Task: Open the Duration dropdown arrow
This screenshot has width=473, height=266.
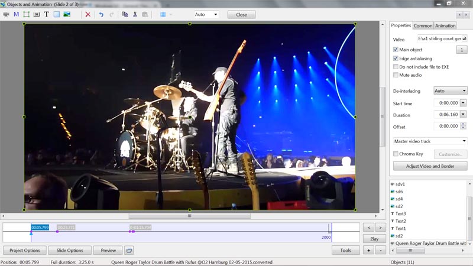Action: pos(463,114)
